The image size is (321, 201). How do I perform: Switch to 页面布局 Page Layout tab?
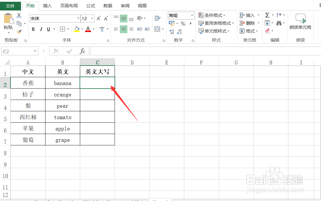(x=69, y=6)
